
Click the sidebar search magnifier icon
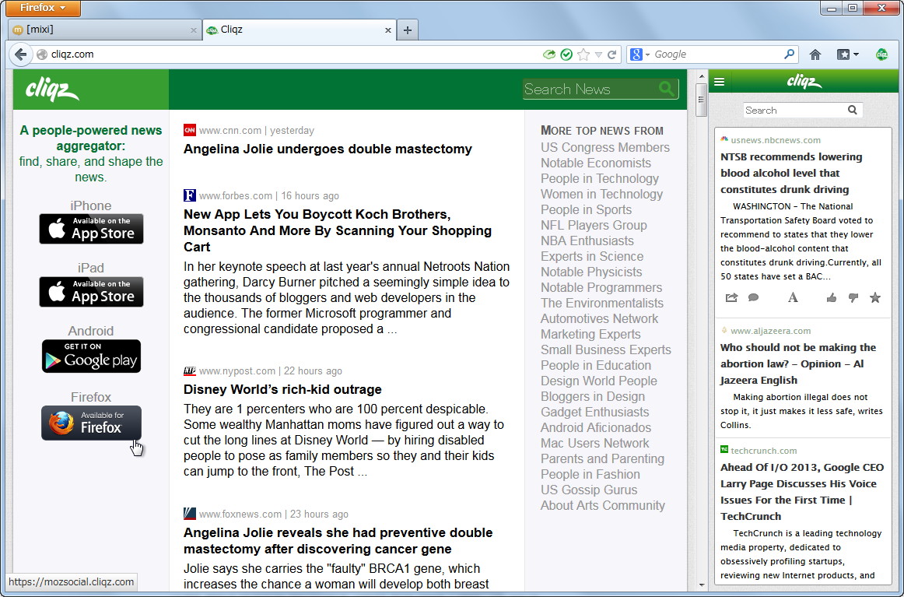pyautogui.click(x=852, y=110)
